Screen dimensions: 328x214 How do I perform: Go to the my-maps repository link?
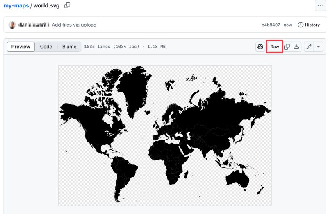coord(16,5)
